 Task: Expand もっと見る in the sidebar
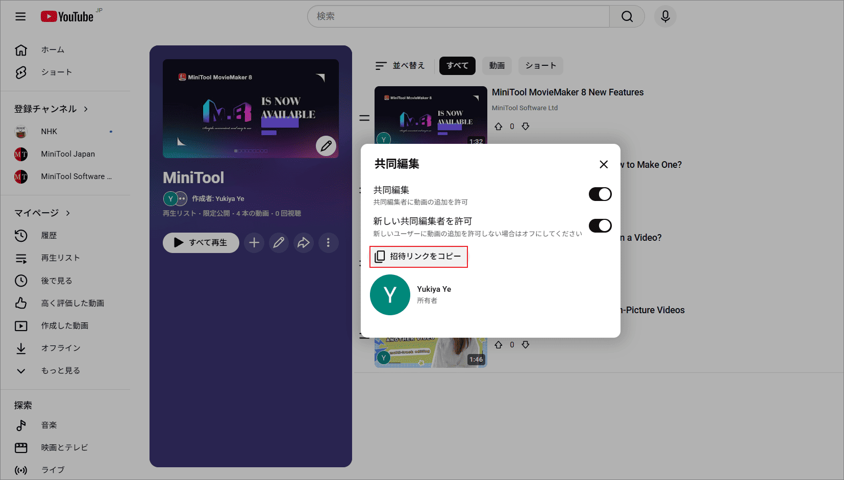point(62,370)
